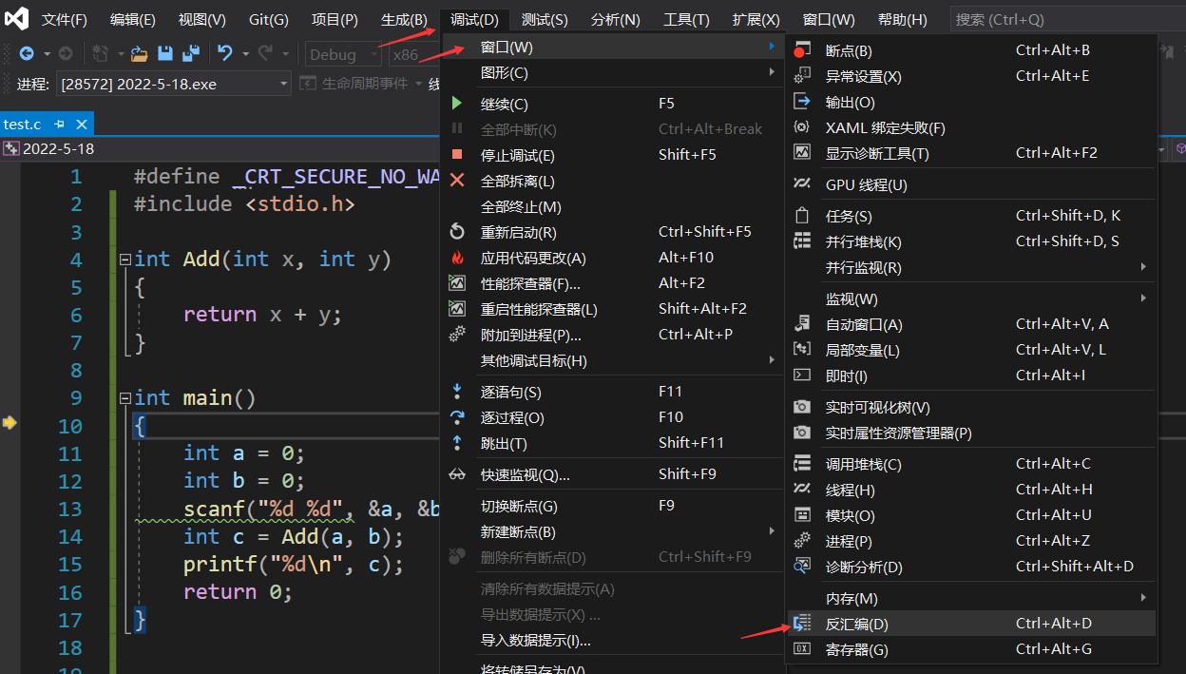The image size is (1186, 674).
Task: Open the 文件(F) File menu
Action: point(64,20)
